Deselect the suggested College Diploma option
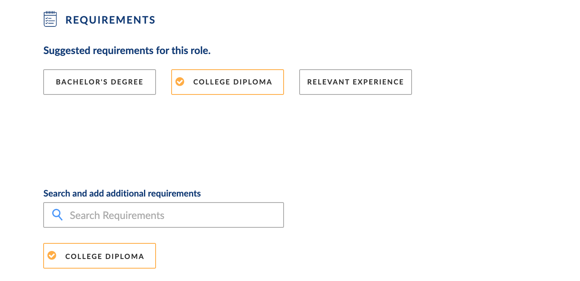 pos(228,82)
